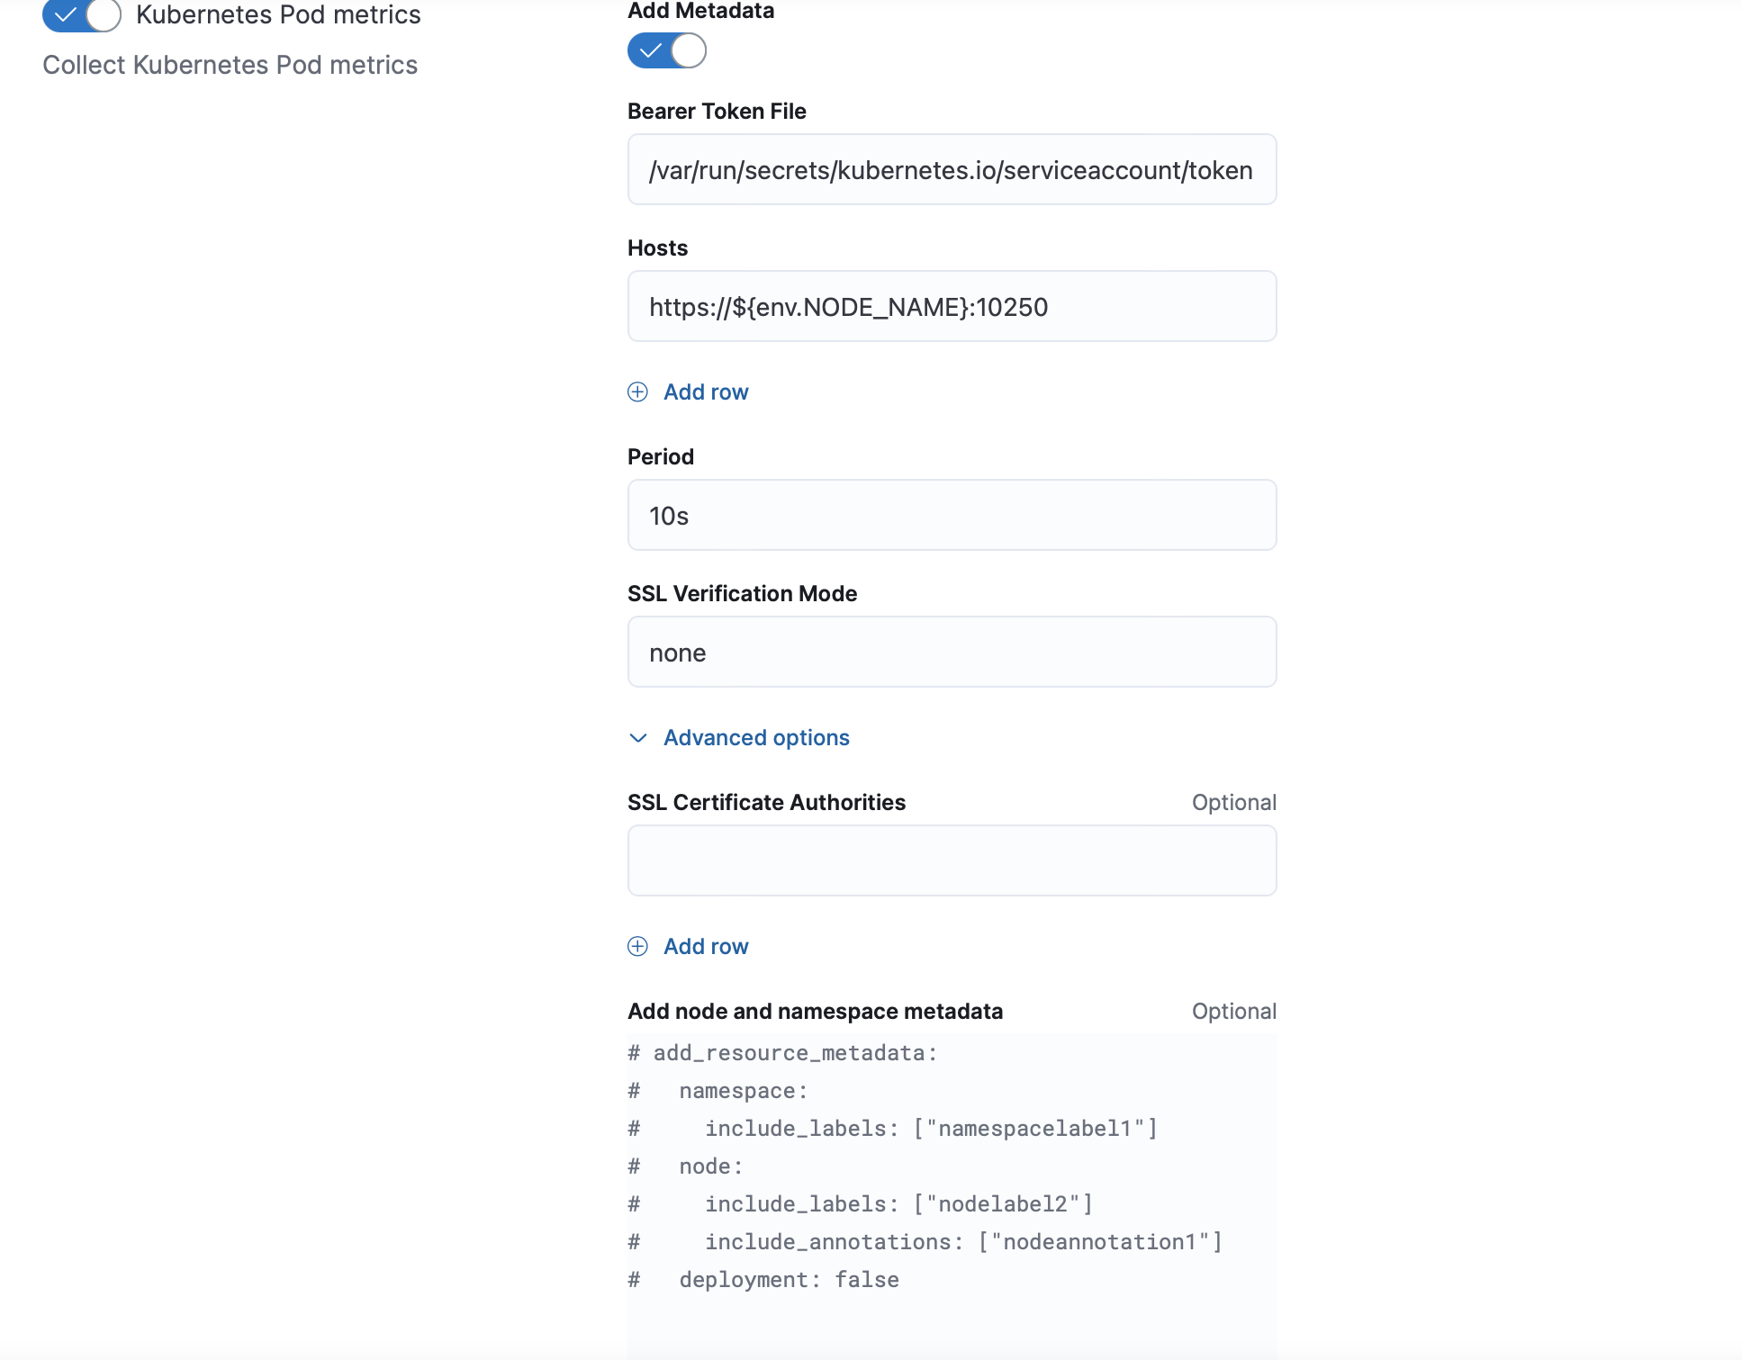The width and height of the screenshot is (1742, 1360).
Task: Click "Add row" below SSL Certificate Authorities
Action: [705, 946]
